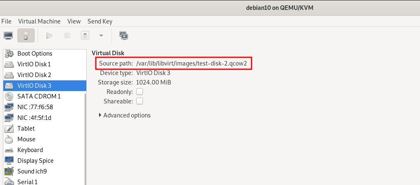Enable the Shareable checkbox
420x185 pixels.
[140, 101]
